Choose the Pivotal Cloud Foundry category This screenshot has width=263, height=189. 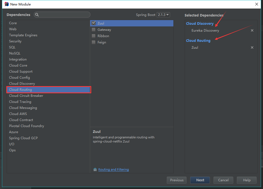(x=48, y=126)
